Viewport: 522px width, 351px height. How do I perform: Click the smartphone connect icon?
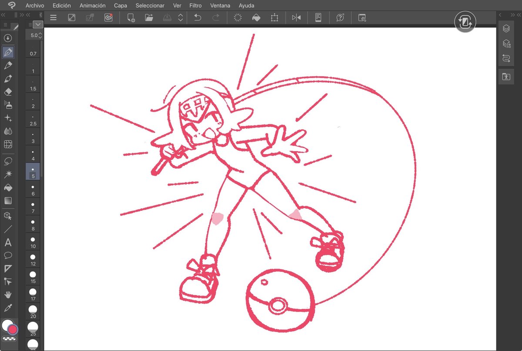coord(318,18)
